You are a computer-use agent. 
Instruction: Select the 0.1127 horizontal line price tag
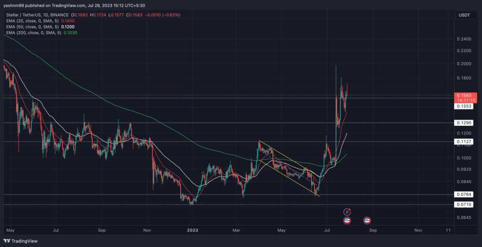464,142
